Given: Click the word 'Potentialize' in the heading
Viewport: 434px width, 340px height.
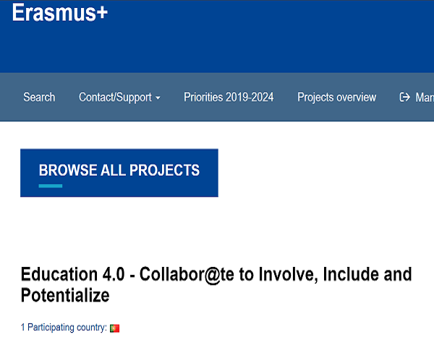Looking at the screenshot, I should tap(65, 295).
